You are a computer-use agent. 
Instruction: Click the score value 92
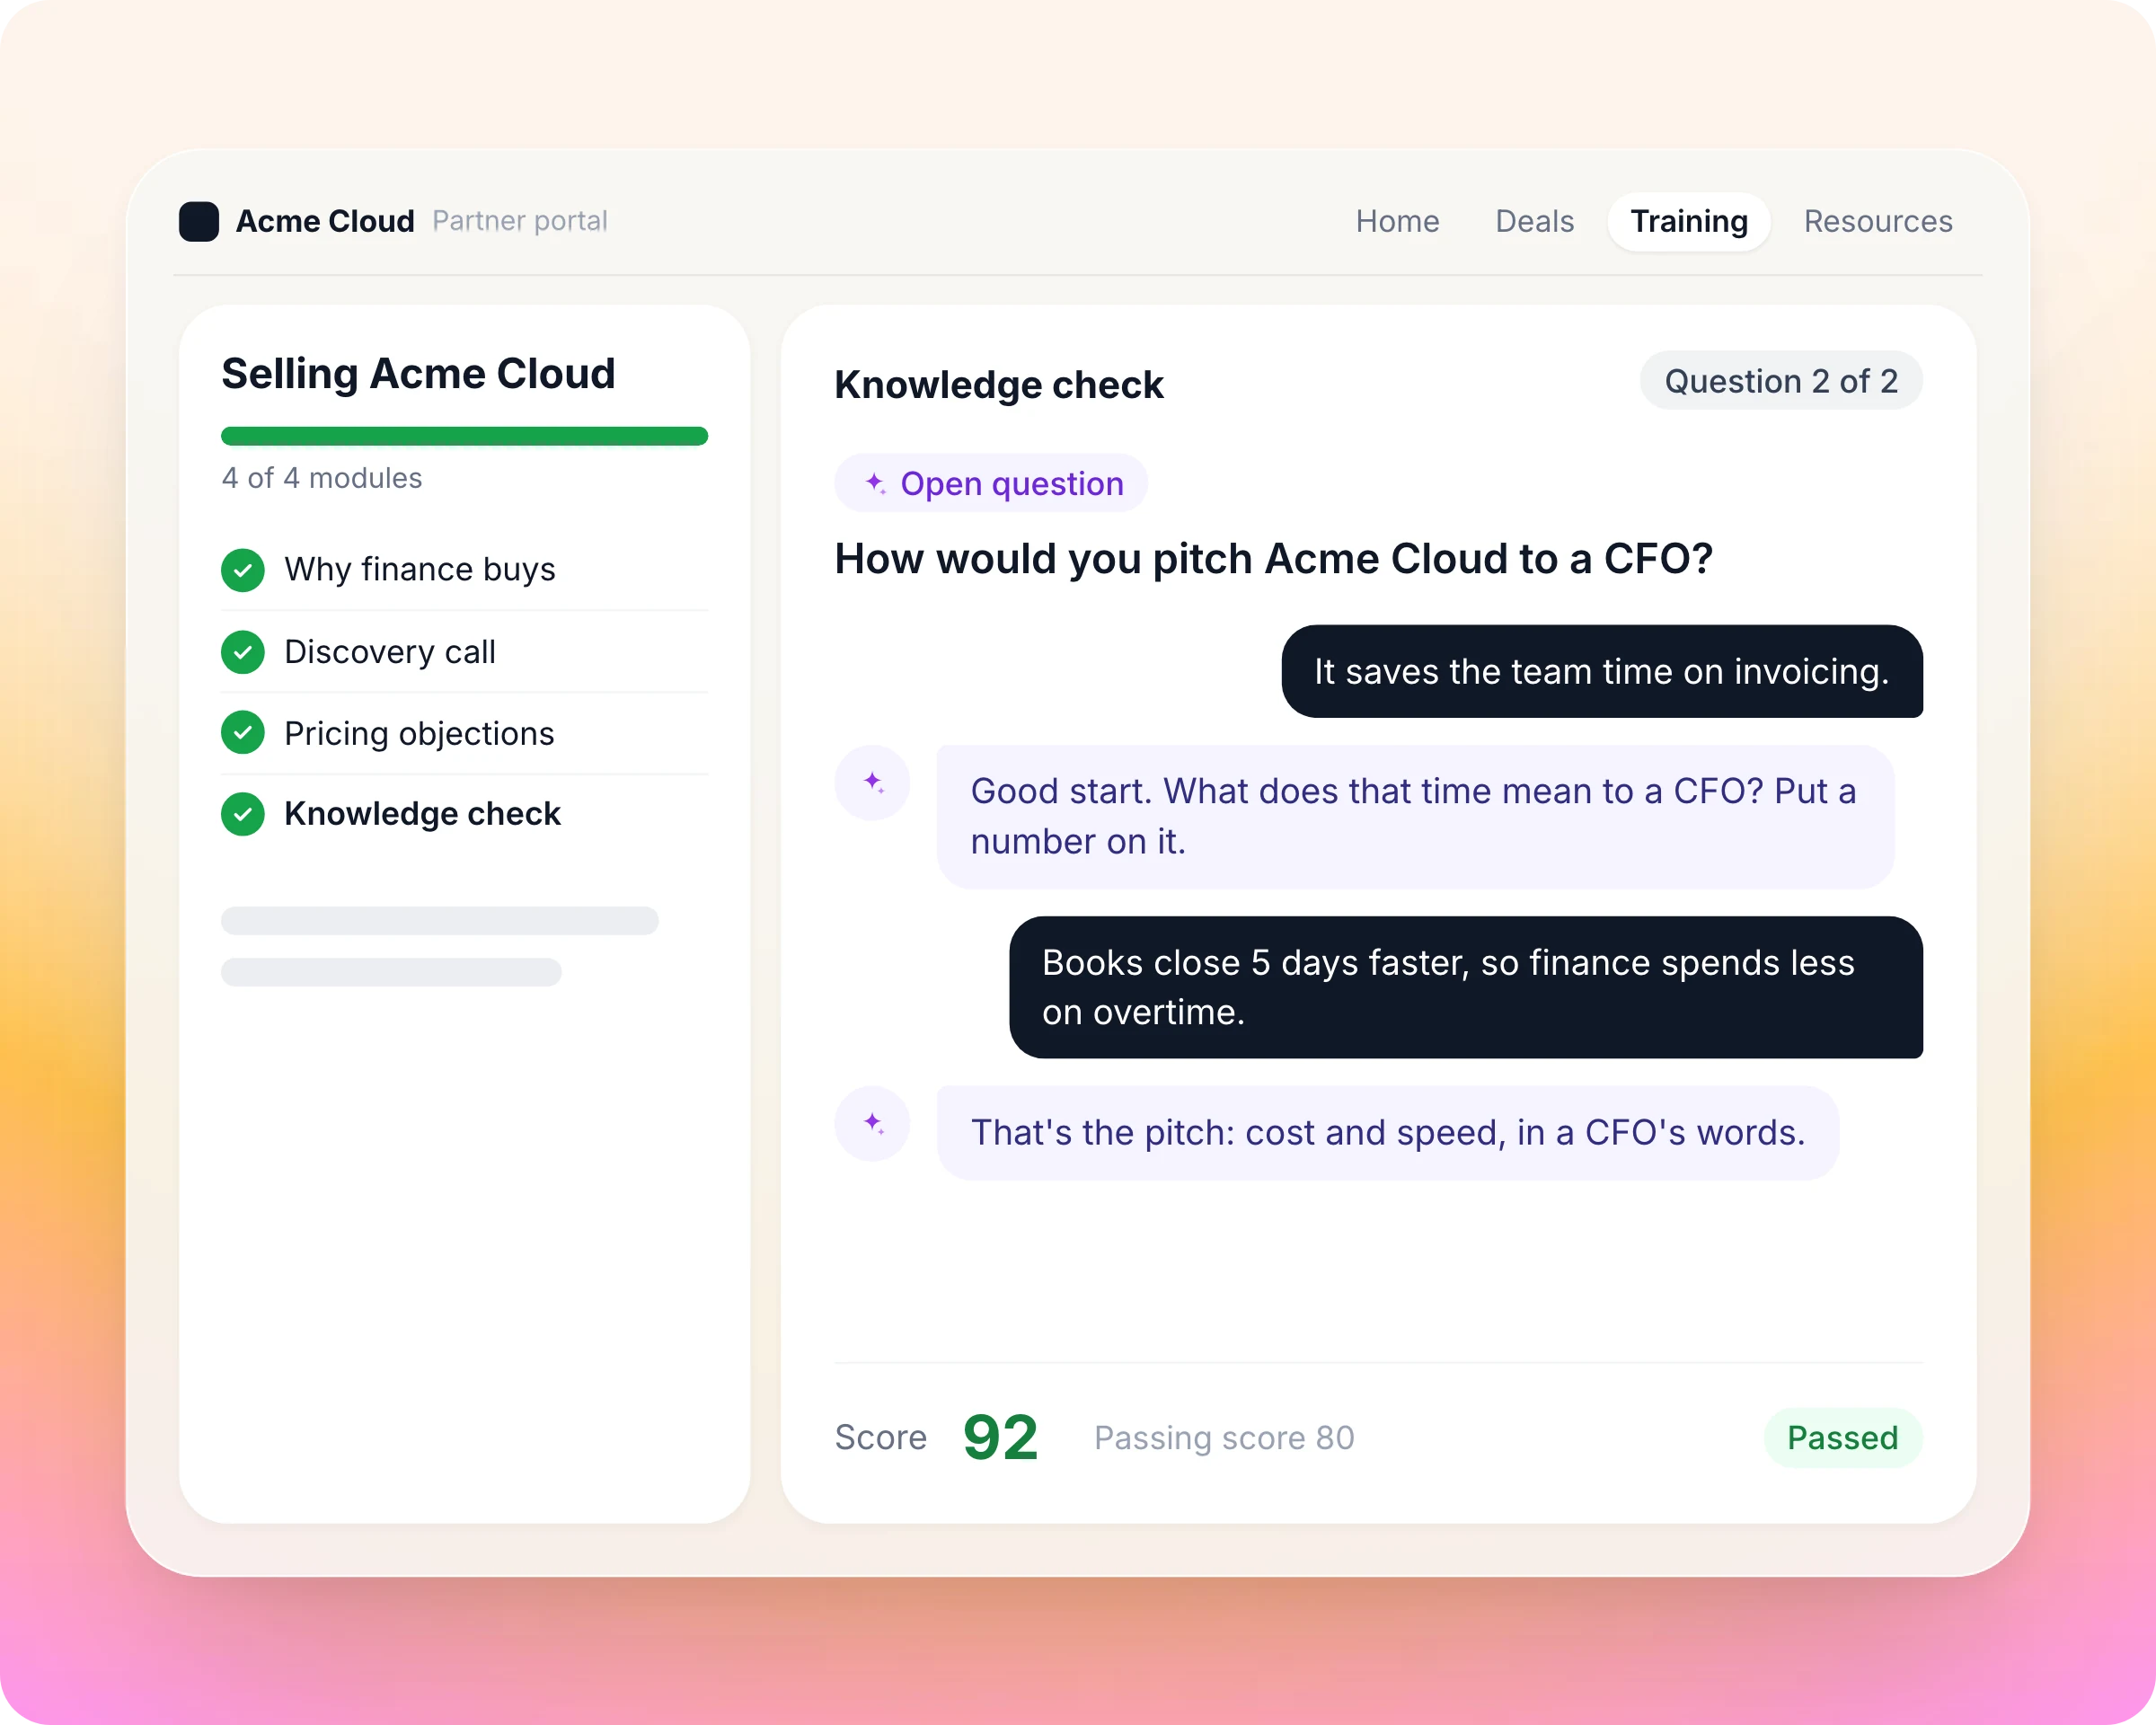(x=1001, y=1438)
